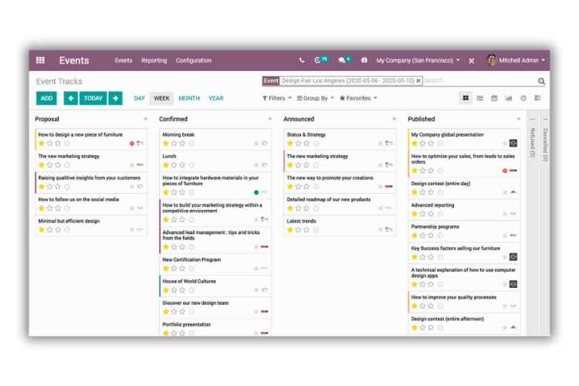
Task: Set second star on New Certification Program
Action: tap(174, 268)
